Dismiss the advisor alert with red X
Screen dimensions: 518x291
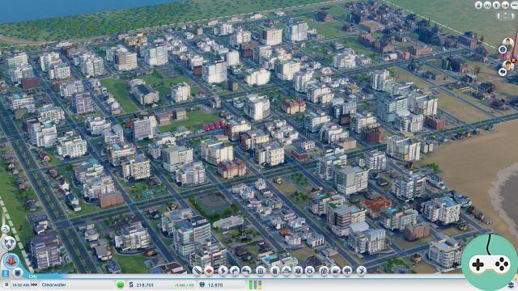click(x=514, y=61)
